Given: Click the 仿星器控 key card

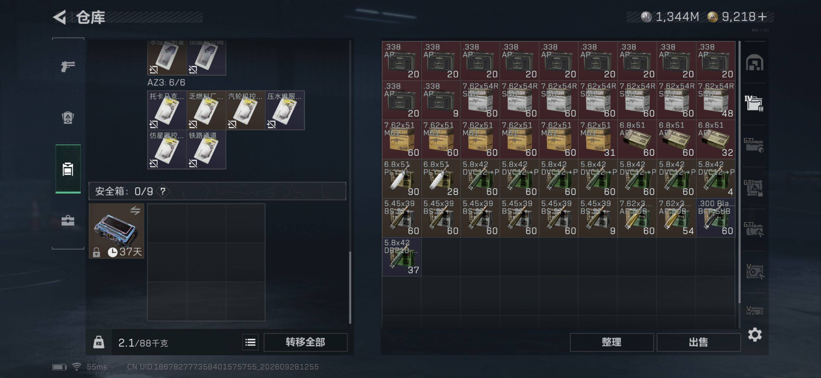Looking at the screenshot, I should (x=167, y=149).
